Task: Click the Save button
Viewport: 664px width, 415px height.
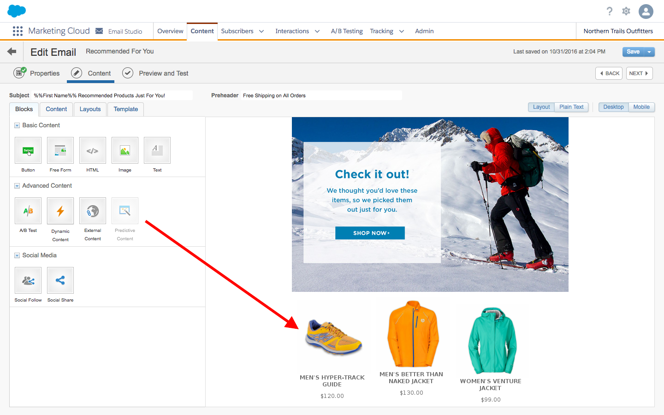Action: (x=633, y=52)
